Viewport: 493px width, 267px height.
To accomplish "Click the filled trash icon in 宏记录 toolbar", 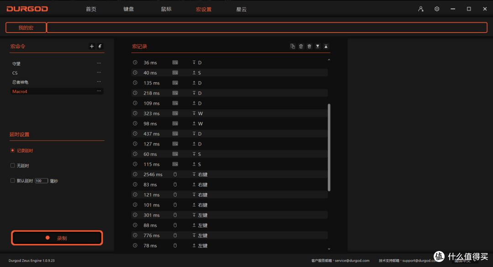I will click(309, 46).
